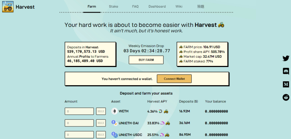Click the 16.92M deposits value
291x139 pixels.
184,111
